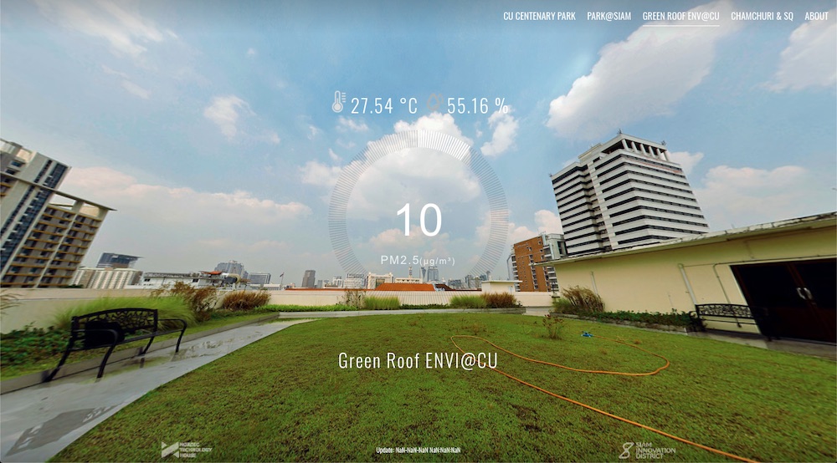Click the Nordic Technology House logo
Image resolution: width=837 pixels, height=463 pixels.
click(186, 450)
